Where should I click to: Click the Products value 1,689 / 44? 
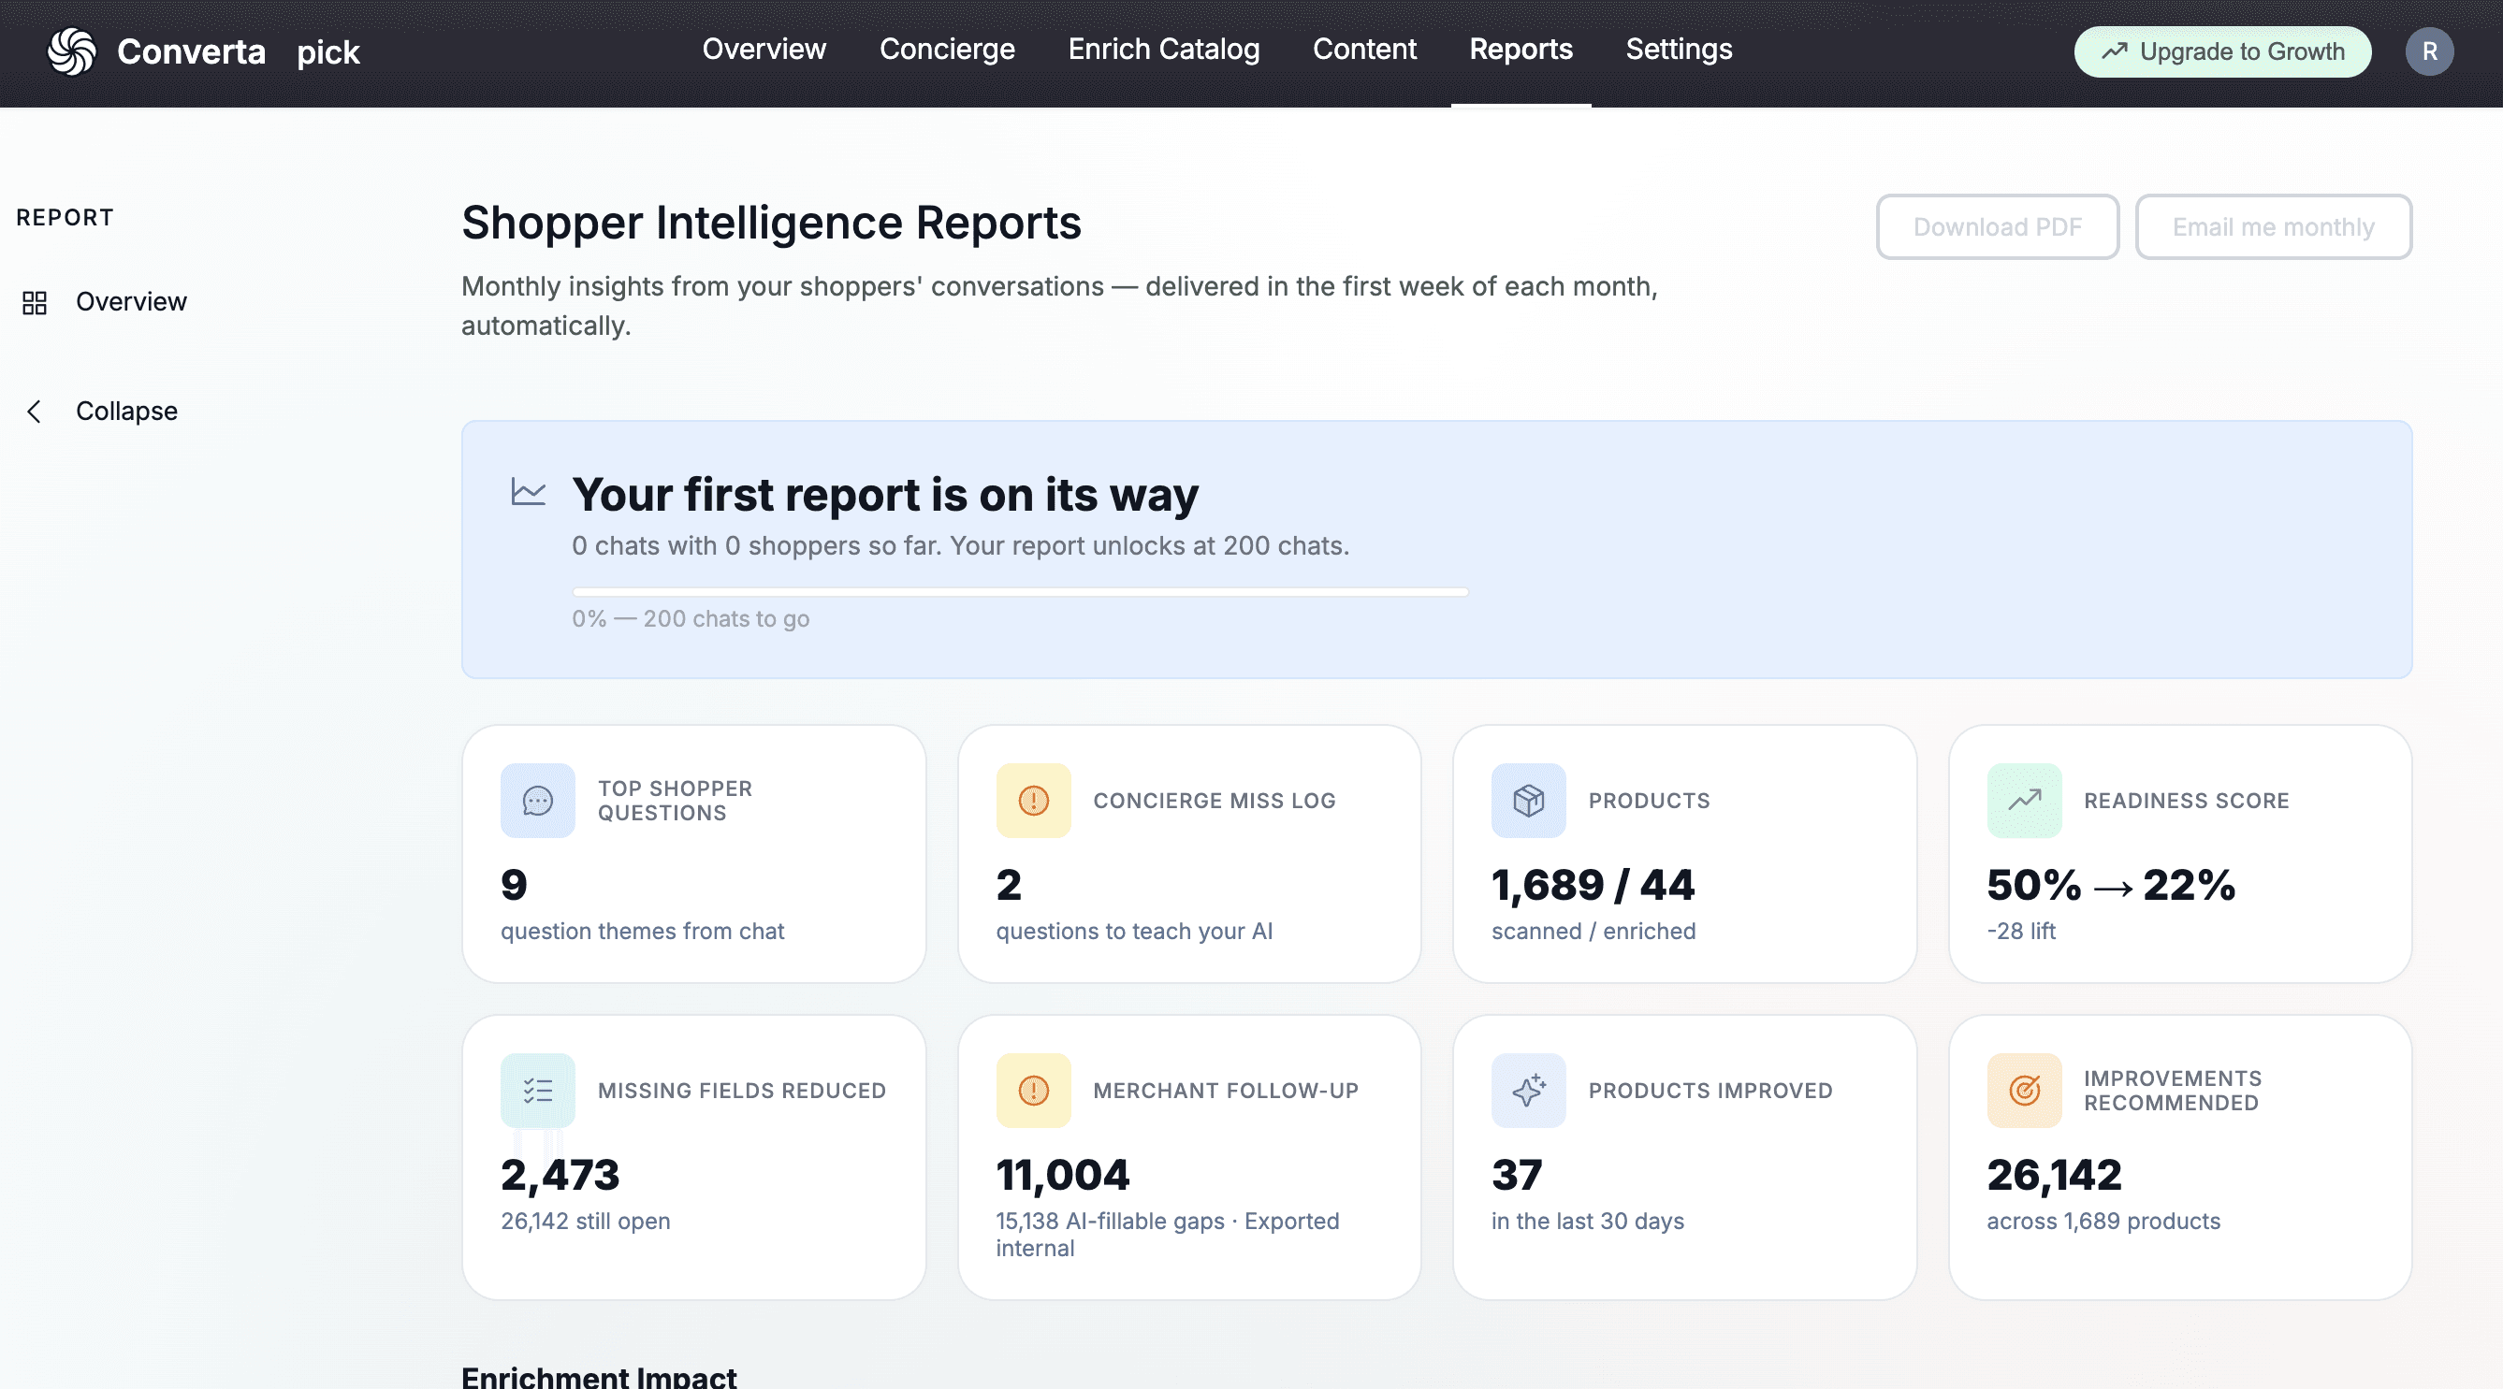[1593, 885]
